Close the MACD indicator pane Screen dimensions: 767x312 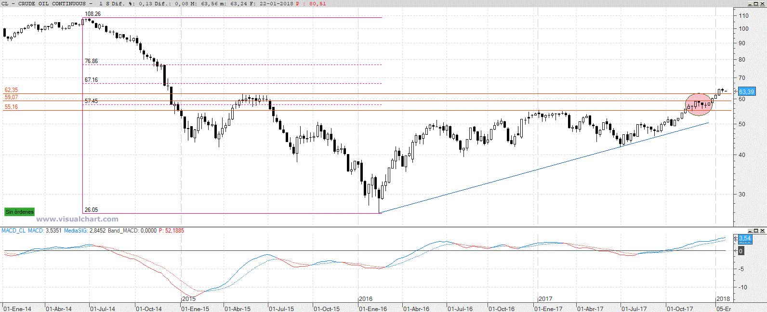(763, 231)
